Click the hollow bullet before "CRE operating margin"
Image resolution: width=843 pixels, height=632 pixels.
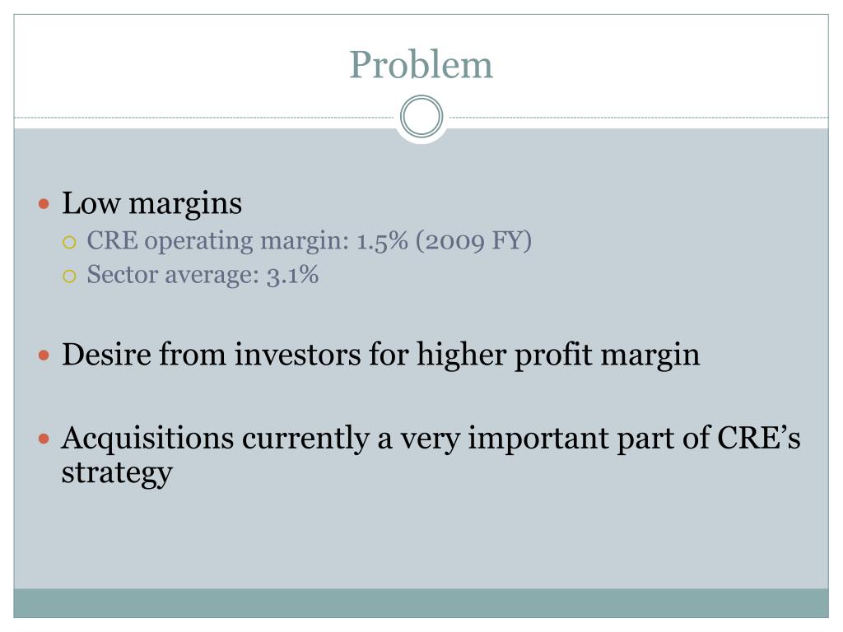(x=69, y=243)
